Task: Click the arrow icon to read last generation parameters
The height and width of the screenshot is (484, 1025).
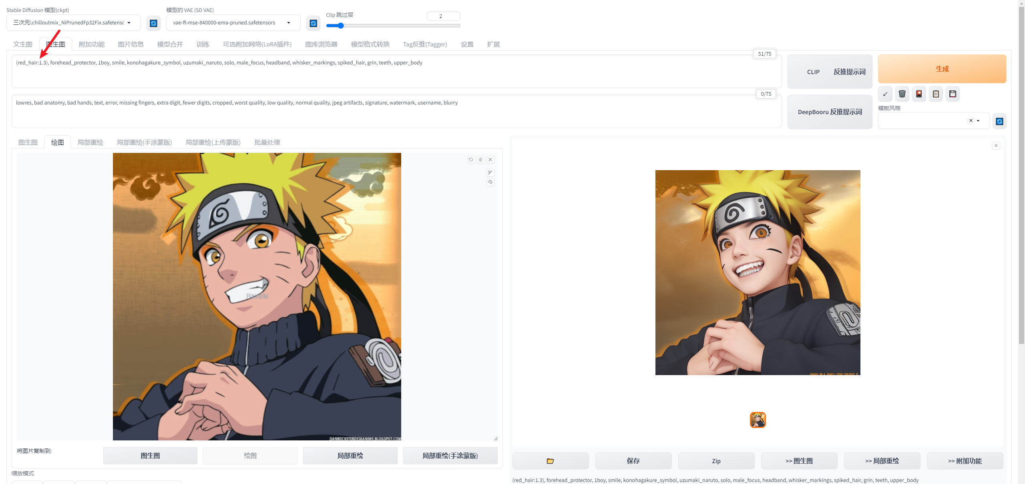Action: click(x=885, y=94)
